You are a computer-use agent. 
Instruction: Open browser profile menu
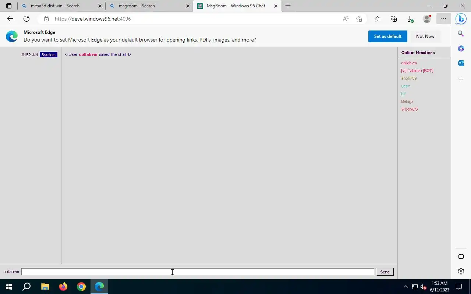point(427,19)
